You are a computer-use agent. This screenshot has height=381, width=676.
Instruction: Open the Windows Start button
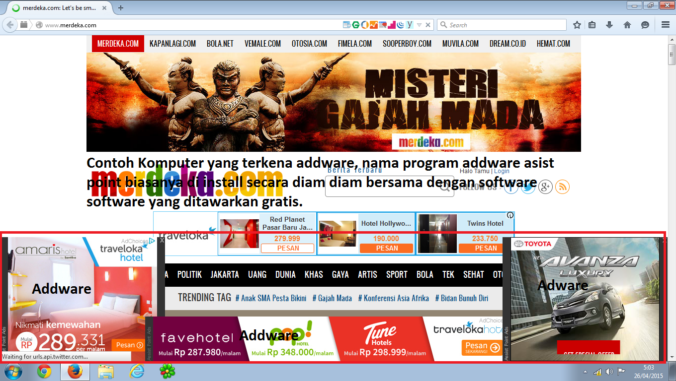pyautogui.click(x=12, y=372)
